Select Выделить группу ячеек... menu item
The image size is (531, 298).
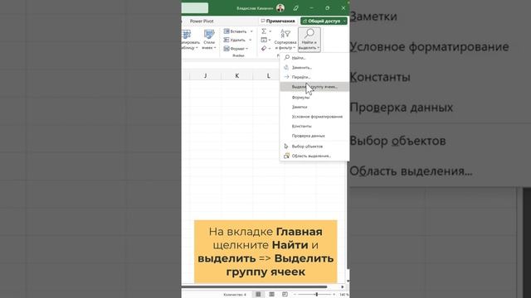pos(314,86)
